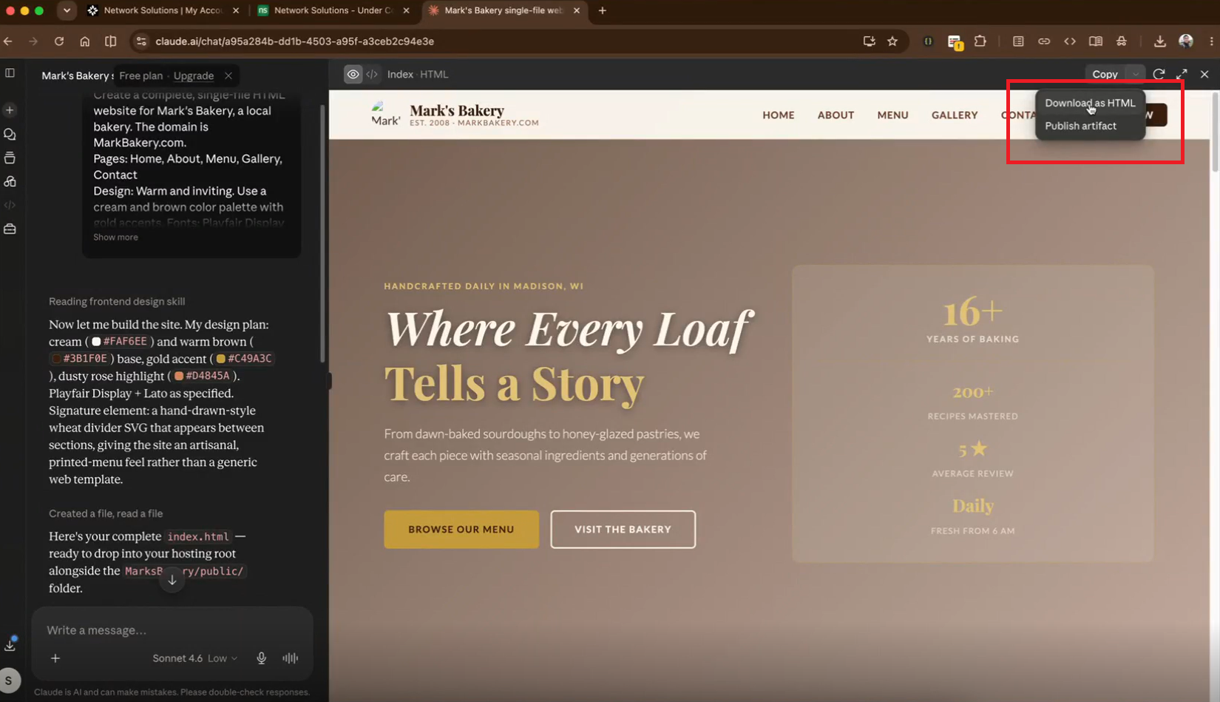
Task: Open the Code icon in sidebar
Action: [x=10, y=206]
